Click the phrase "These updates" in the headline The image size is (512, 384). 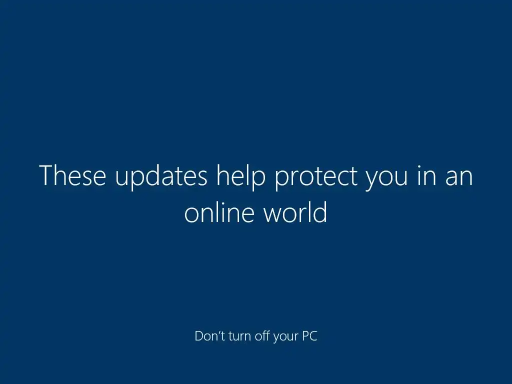[x=123, y=176]
